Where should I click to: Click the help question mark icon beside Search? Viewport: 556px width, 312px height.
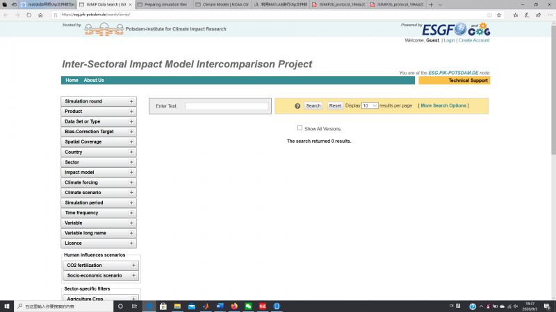(x=297, y=106)
